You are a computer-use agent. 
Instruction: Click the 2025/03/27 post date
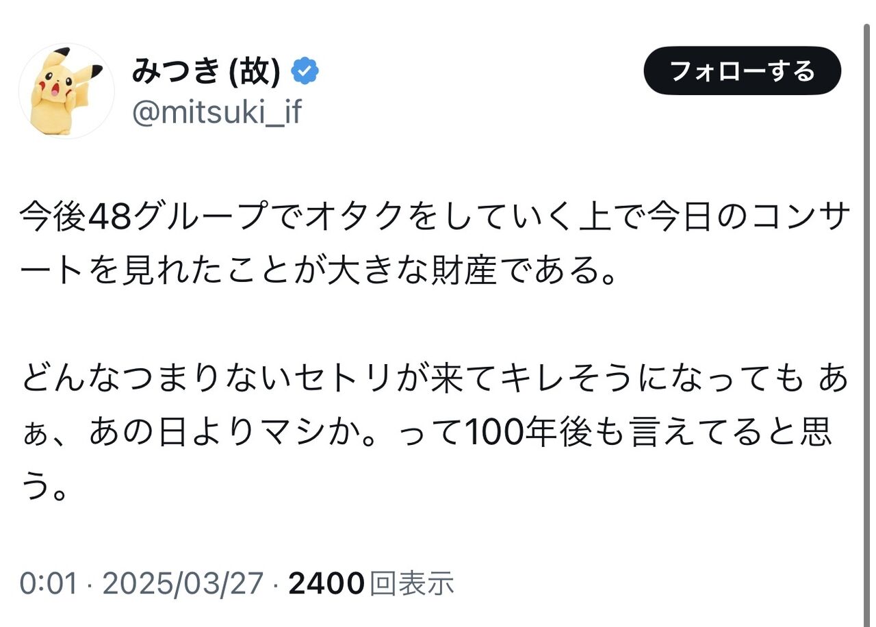tap(182, 583)
